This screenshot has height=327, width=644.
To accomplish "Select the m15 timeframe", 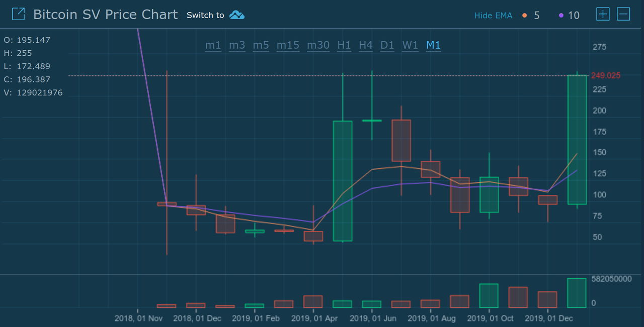I will [288, 45].
